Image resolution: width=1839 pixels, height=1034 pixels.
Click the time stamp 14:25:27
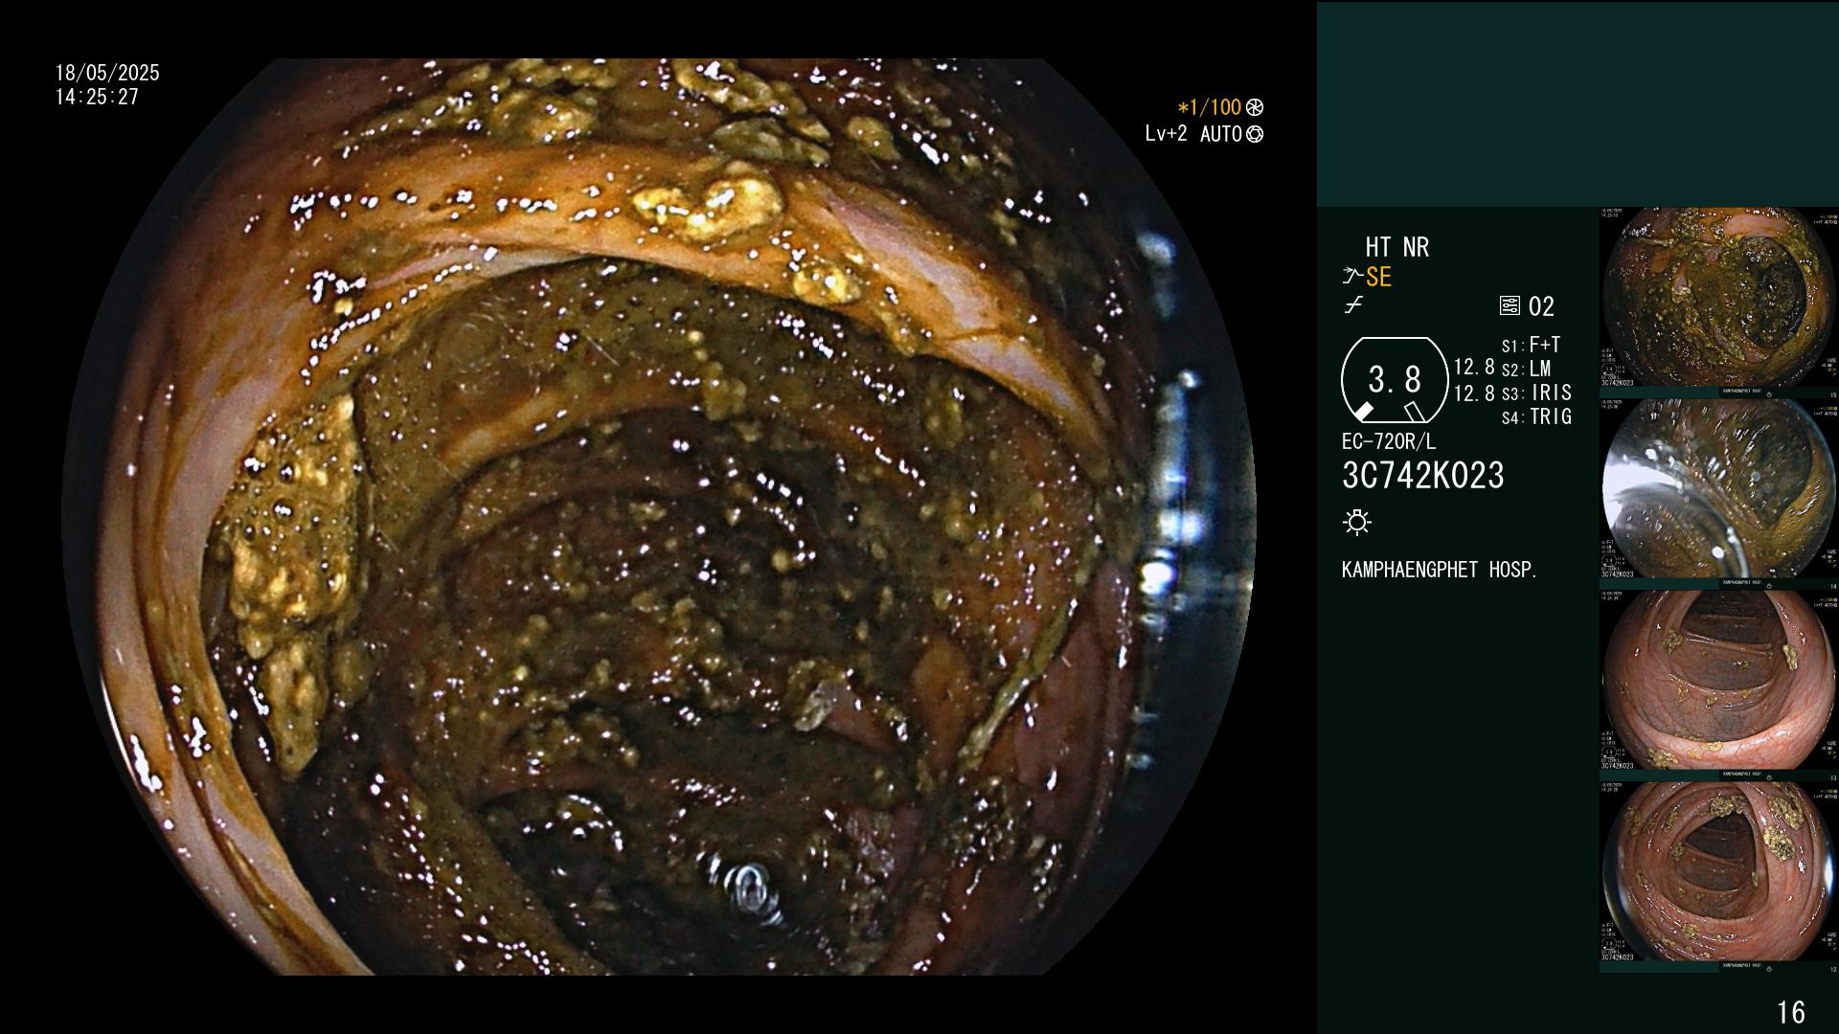[x=97, y=97]
